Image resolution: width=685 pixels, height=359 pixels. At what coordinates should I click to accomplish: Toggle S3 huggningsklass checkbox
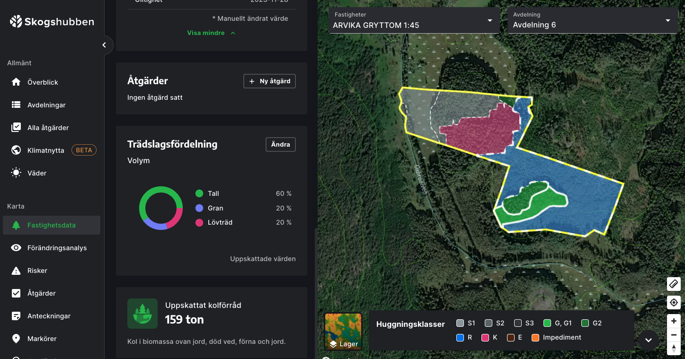(x=518, y=324)
